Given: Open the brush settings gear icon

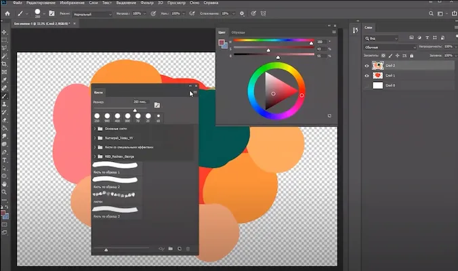Looking at the screenshot, I should pos(243,13).
